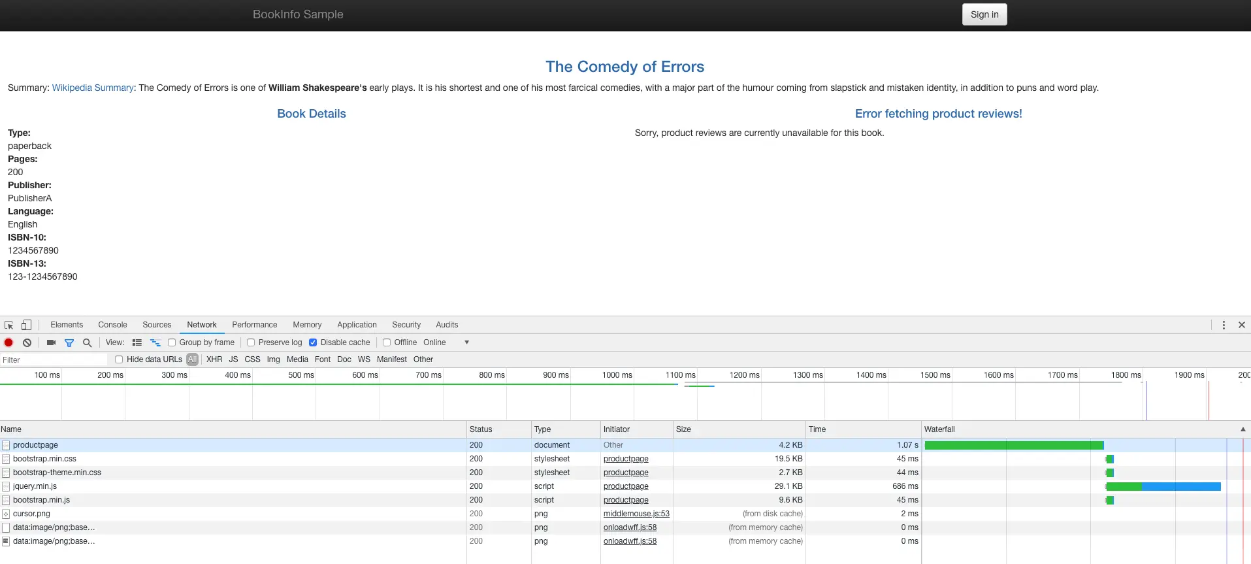Filter requests by XHR

pos(214,359)
